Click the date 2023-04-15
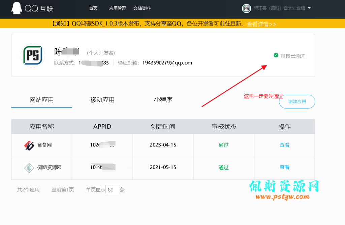Screen dimensions: 345x225 pyautogui.click(x=163, y=145)
